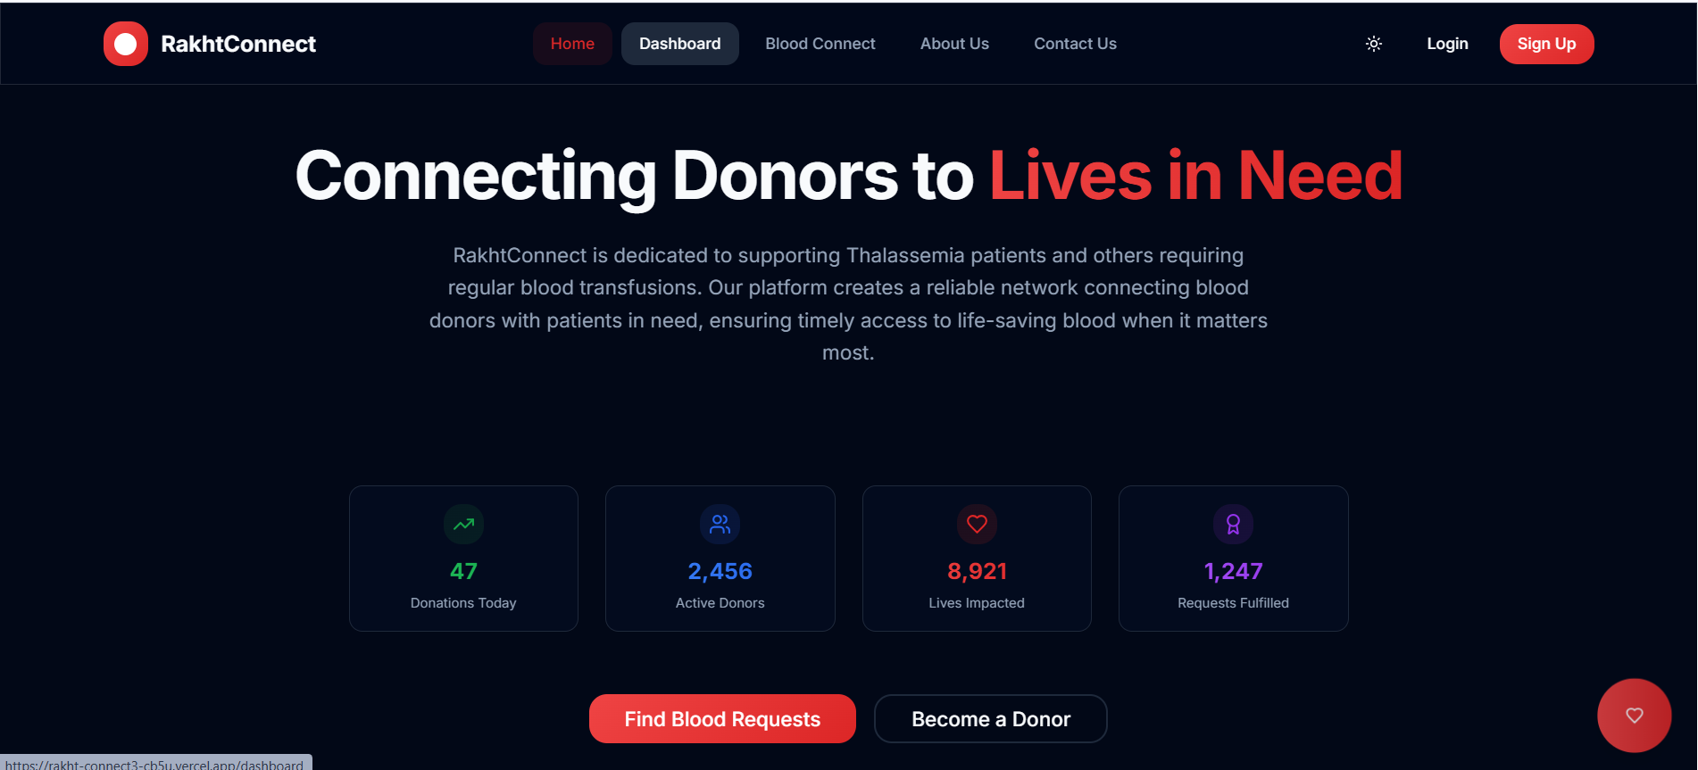The image size is (1698, 770).
Task: Open the About Us page
Action: (954, 44)
